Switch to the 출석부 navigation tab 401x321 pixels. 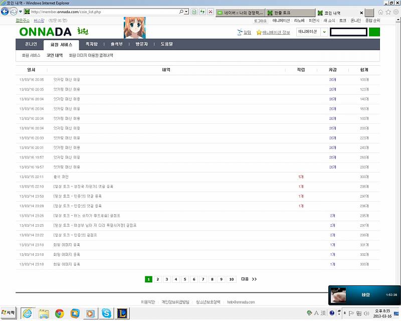[116, 44]
